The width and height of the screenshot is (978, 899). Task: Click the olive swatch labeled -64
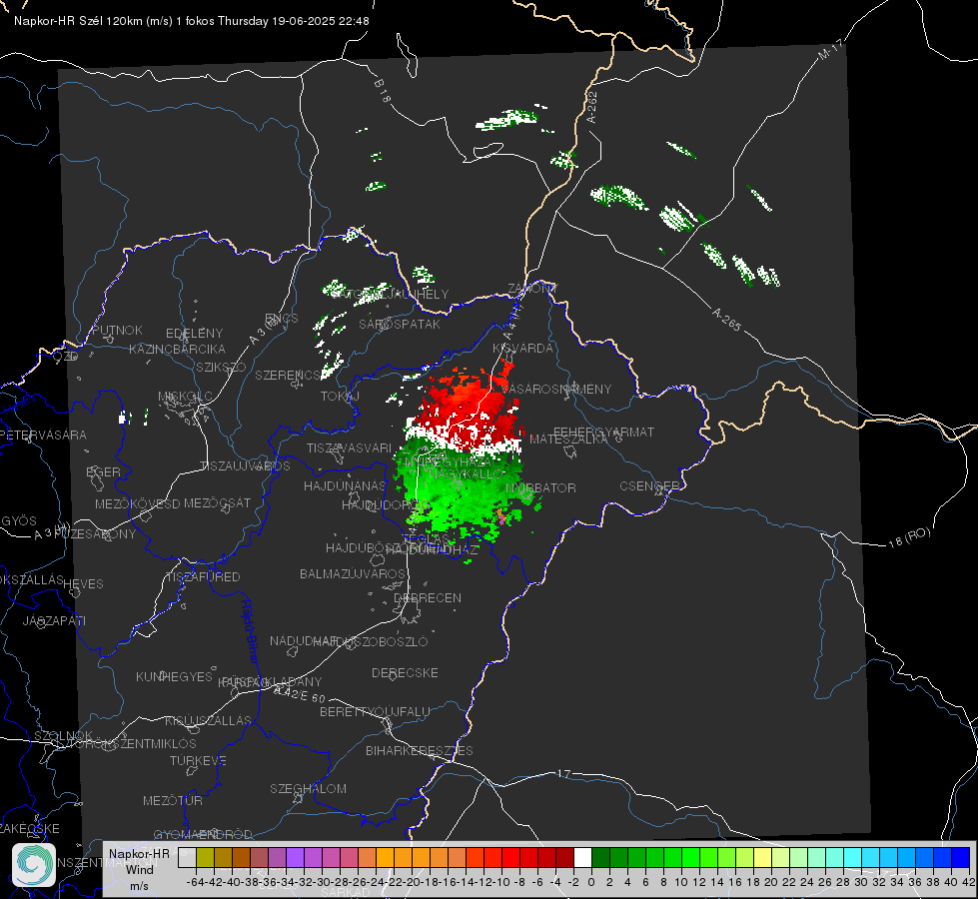click(x=205, y=858)
